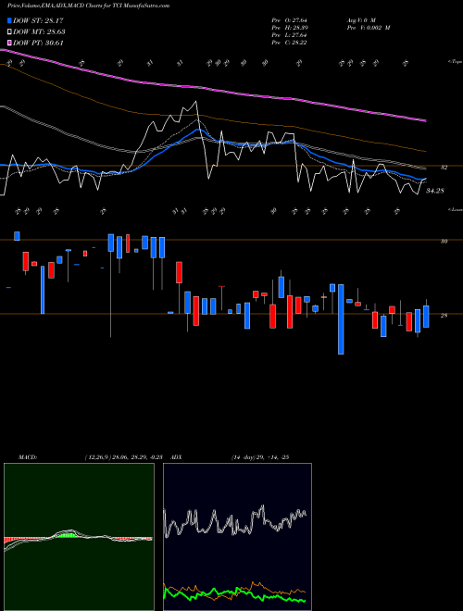Select the 'DOW MT: 28.63' legend text

point(39,32)
